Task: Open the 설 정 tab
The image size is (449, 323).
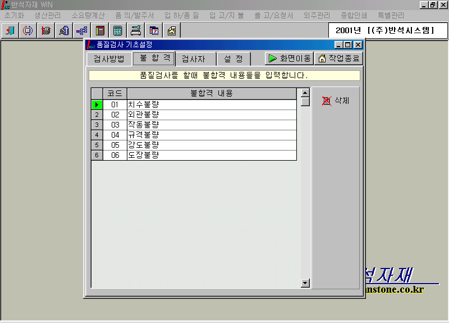Action: (x=233, y=59)
